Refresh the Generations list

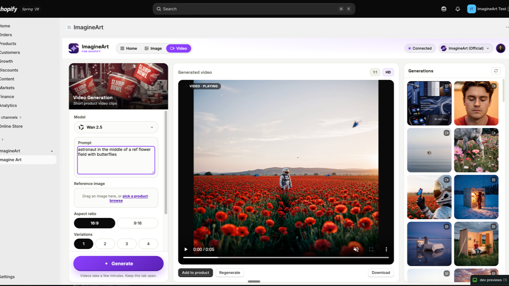[x=496, y=71]
